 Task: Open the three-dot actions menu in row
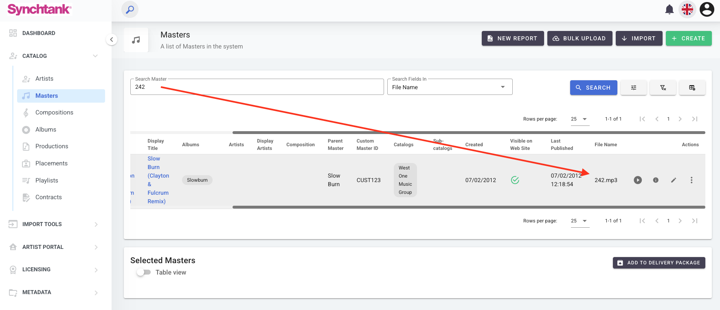click(691, 180)
